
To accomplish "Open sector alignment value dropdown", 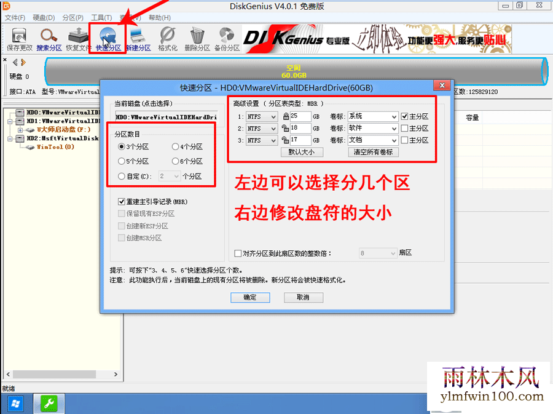I will pyautogui.click(x=378, y=253).
